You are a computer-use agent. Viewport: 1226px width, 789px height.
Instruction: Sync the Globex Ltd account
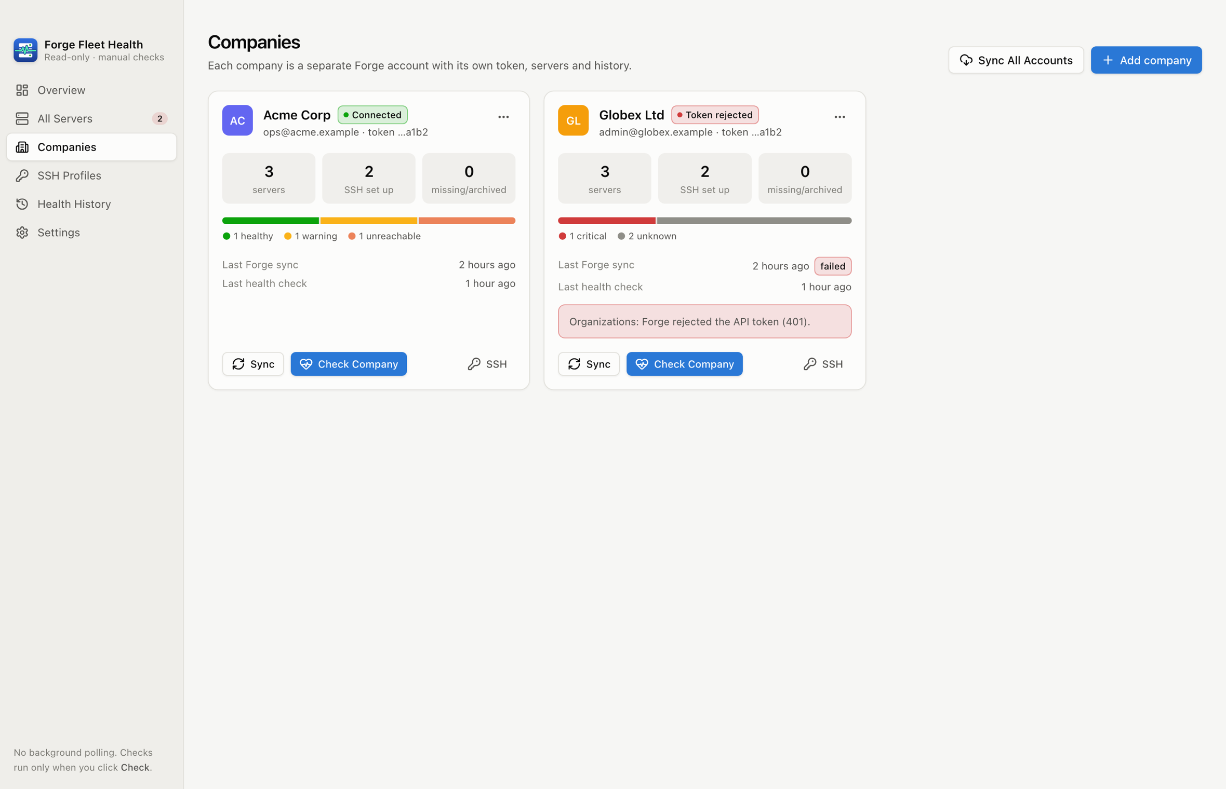coord(589,364)
